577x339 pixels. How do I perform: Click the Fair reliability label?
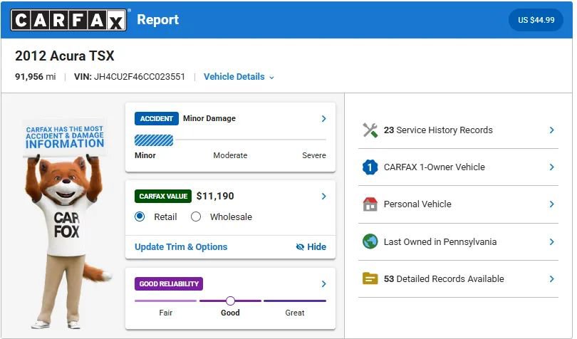click(165, 313)
